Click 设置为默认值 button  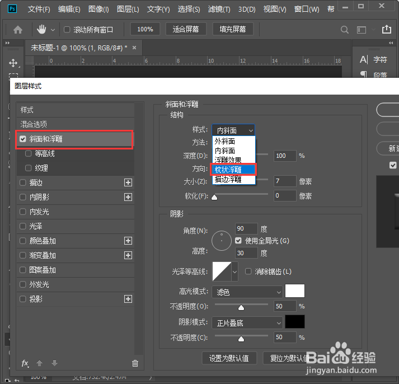pos(229,358)
